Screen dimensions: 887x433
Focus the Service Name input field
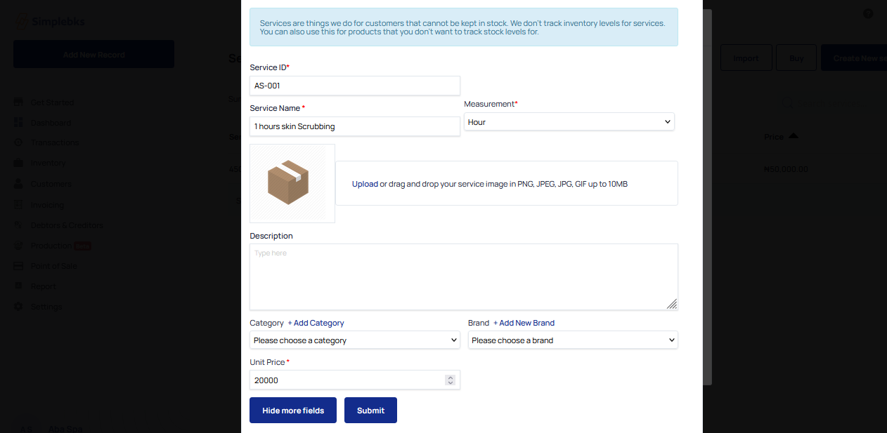(x=355, y=126)
